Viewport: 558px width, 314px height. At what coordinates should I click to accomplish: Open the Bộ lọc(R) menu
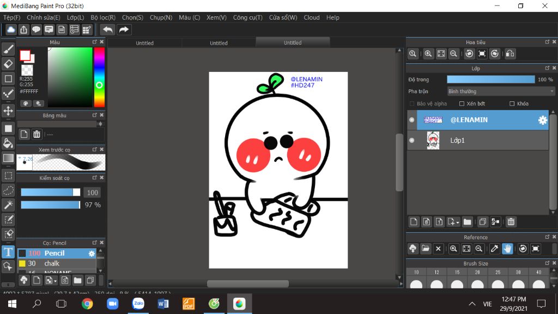point(102,17)
